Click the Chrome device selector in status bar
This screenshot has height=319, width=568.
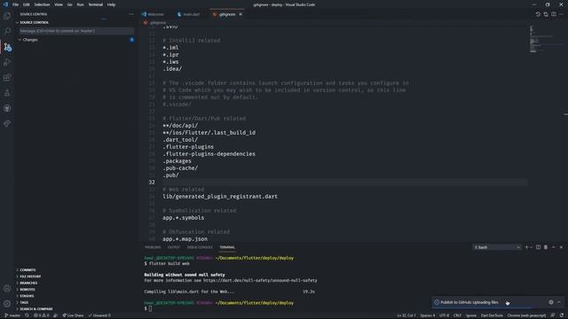[x=526, y=315]
